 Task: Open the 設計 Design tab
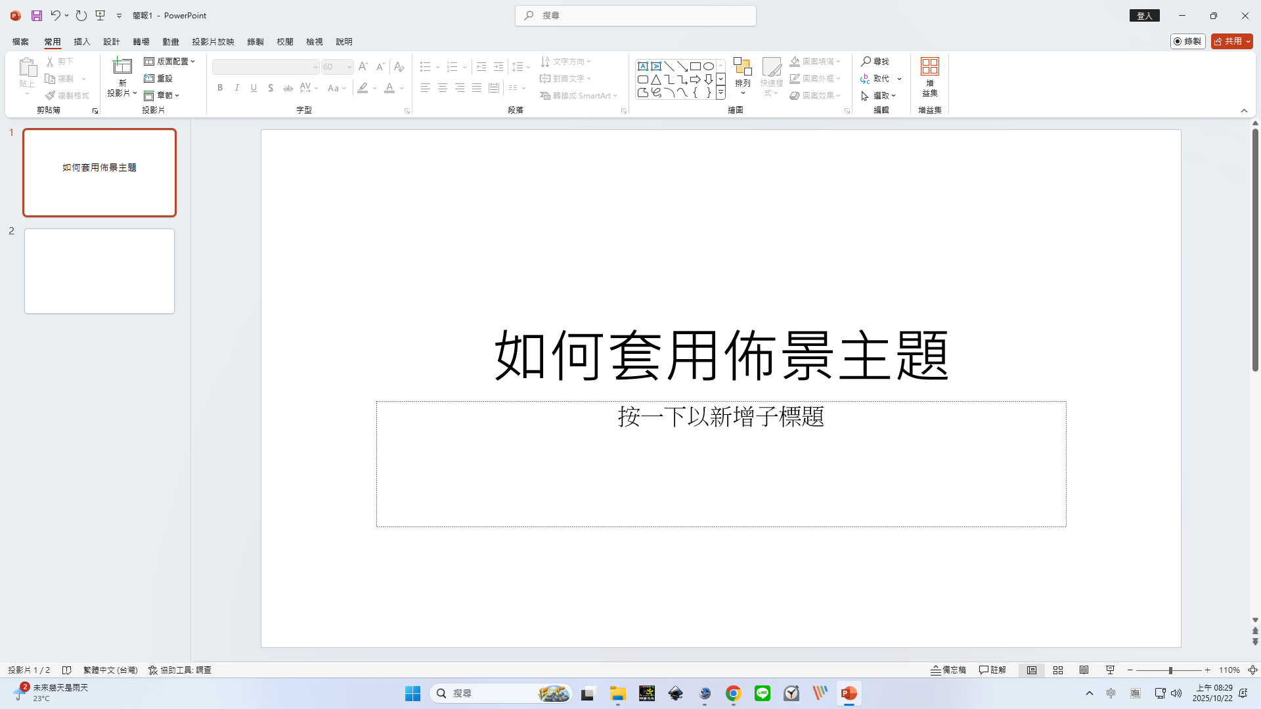pos(111,41)
